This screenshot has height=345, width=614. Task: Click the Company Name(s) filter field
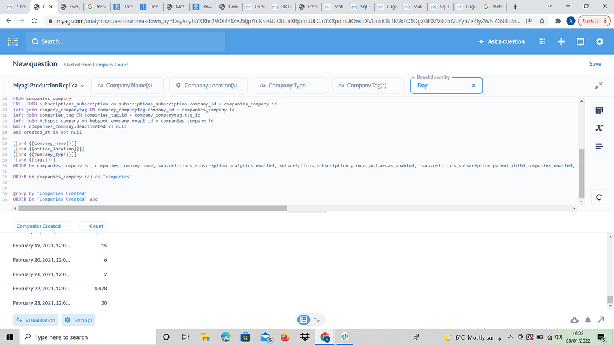127,86
